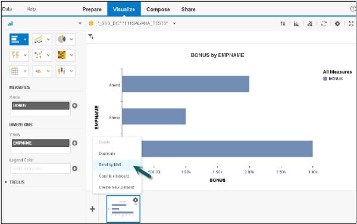Collapse the left chart panel
The width and height of the screenshot is (357, 224).
click(80, 23)
